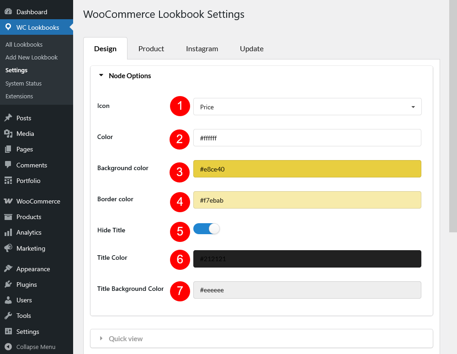Open Title Background Color picker #eeeeee
The width and height of the screenshot is (457, 354).
pos(307,290)
